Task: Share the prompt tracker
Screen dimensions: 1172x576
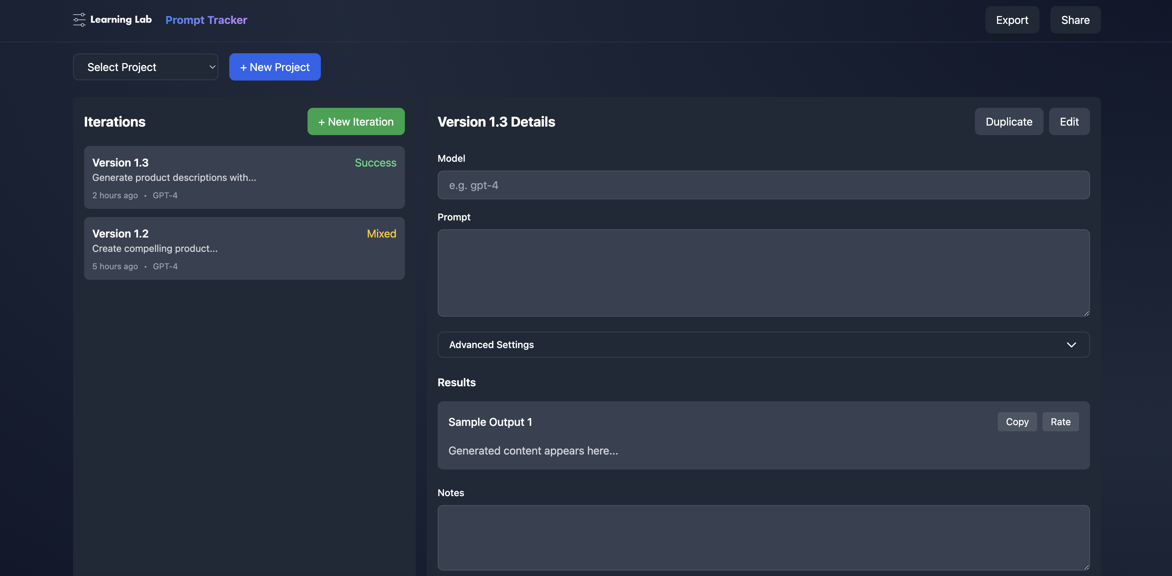Action: point(1075,20)
